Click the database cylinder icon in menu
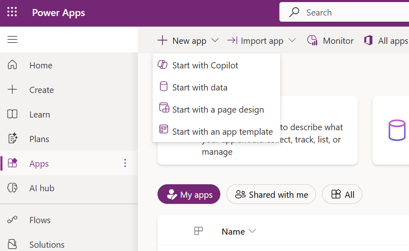409x251 pixels. point(164,86)
